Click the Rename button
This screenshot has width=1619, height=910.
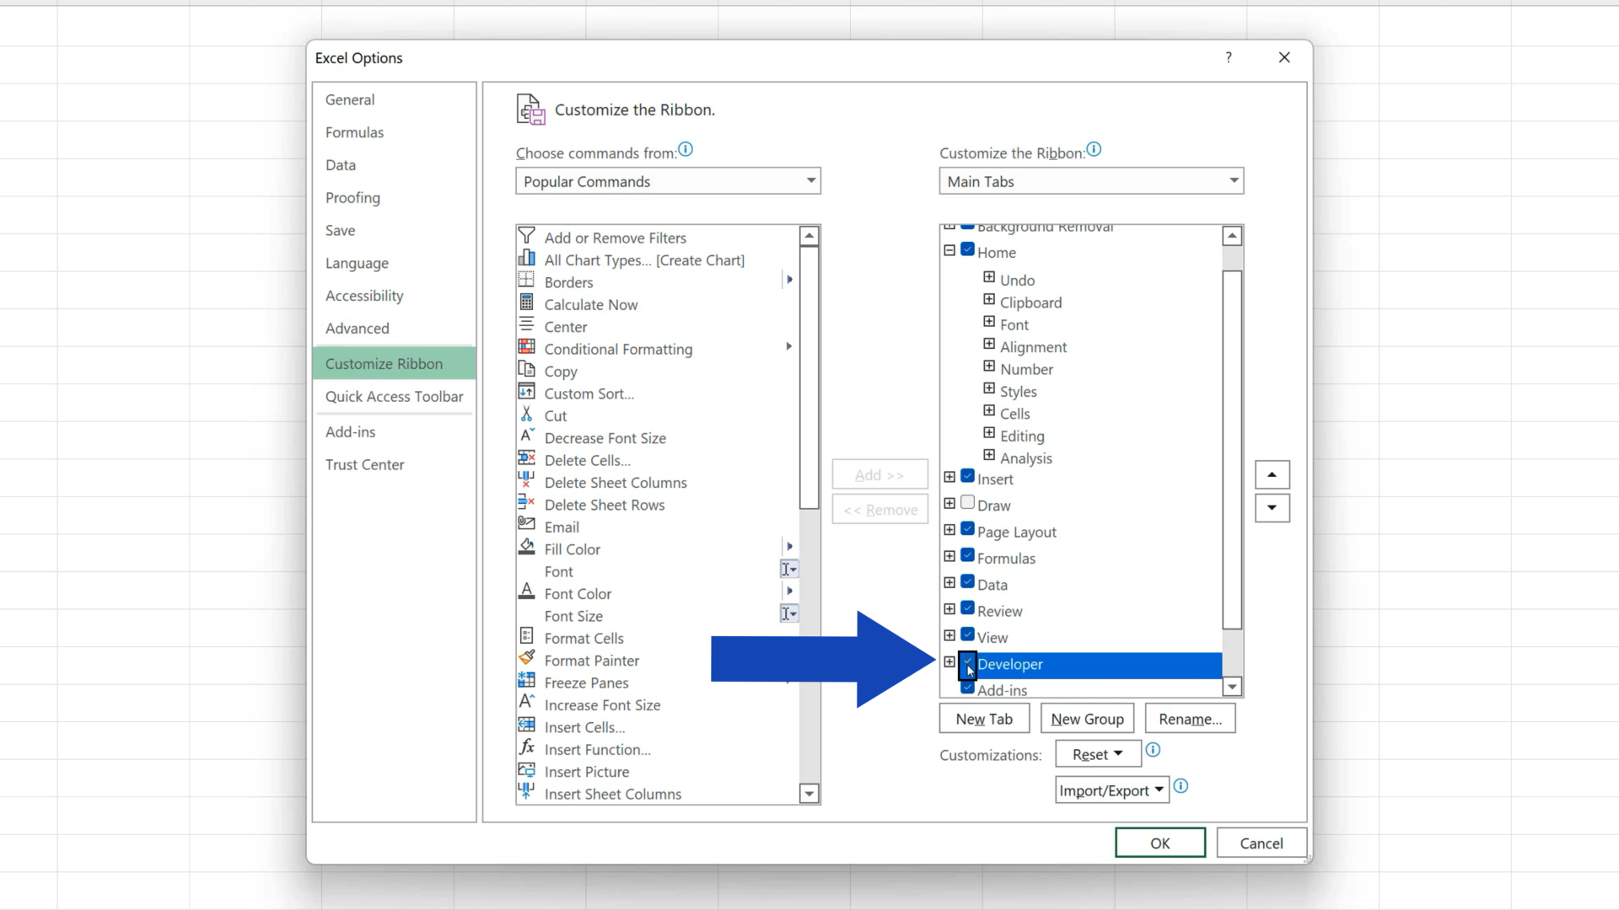point(1190,718)
